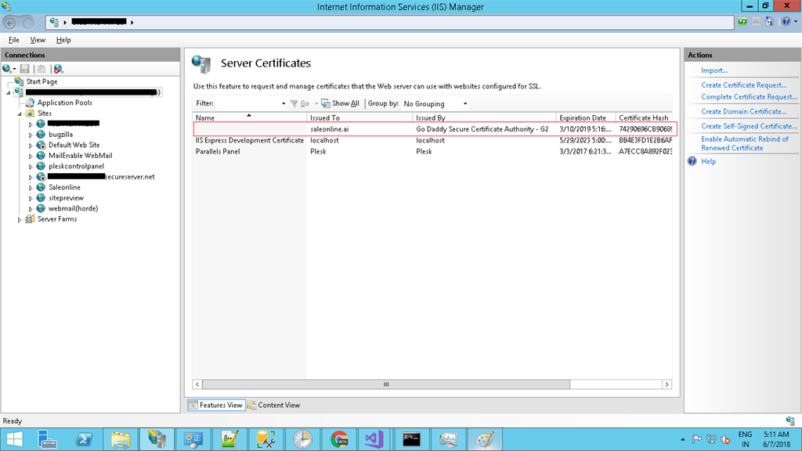Click the Forward navigation arrow
The width and height of the screenshot is (802, 451).
pyautogui.click(x=28, y=23)
